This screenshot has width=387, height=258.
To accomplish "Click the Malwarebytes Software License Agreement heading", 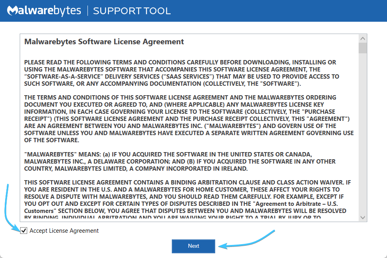I will click(x=104, y=41).
